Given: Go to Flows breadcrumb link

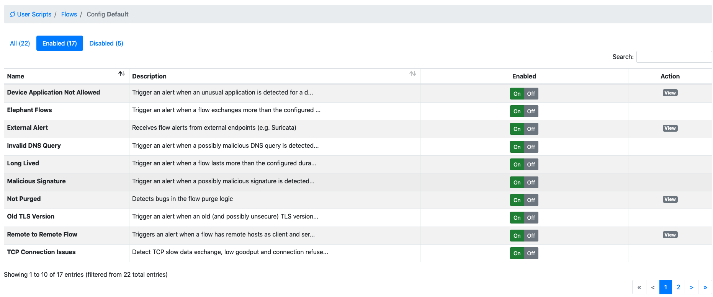Looking at the screenshot, I should 69,14.
